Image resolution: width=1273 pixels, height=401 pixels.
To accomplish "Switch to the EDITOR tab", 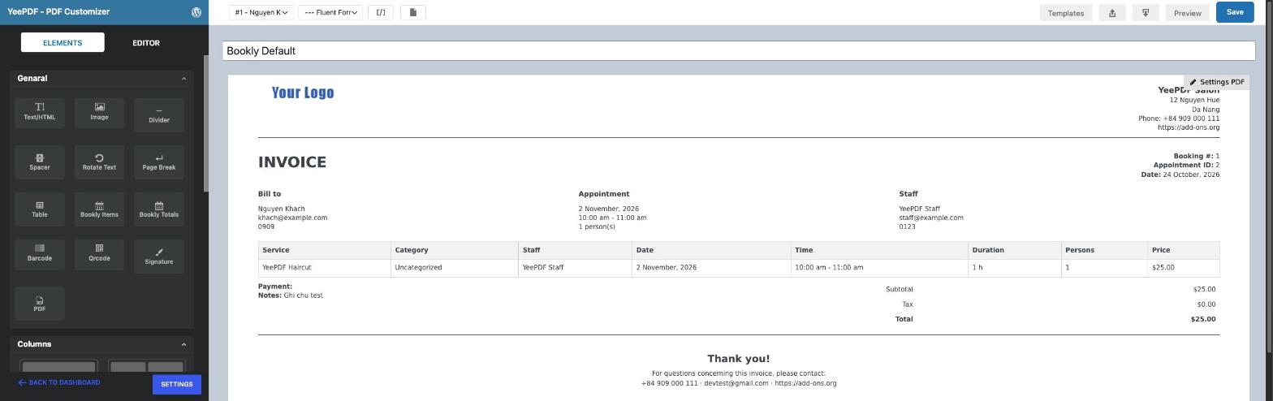I will tap(146, 42).
